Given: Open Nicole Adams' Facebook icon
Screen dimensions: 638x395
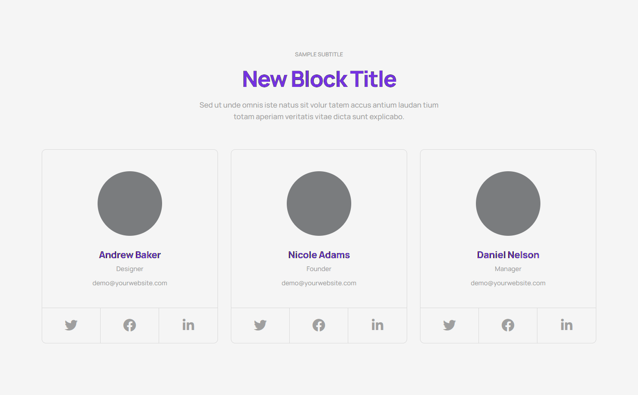Looking at the screenshot, I should point(319,325).
